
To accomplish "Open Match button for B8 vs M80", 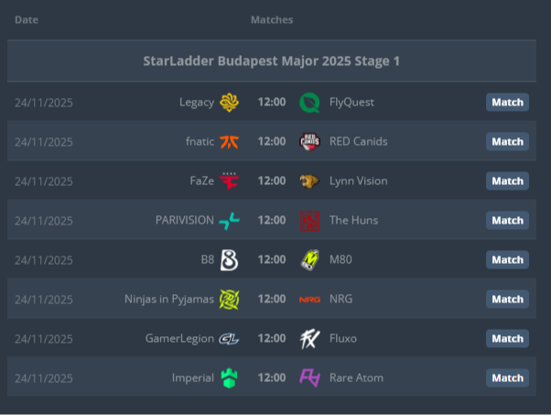I will 507,259.
